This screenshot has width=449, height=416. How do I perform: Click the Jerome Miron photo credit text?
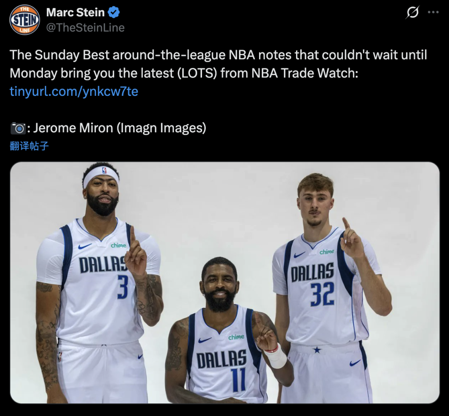[x=120, y=128]
